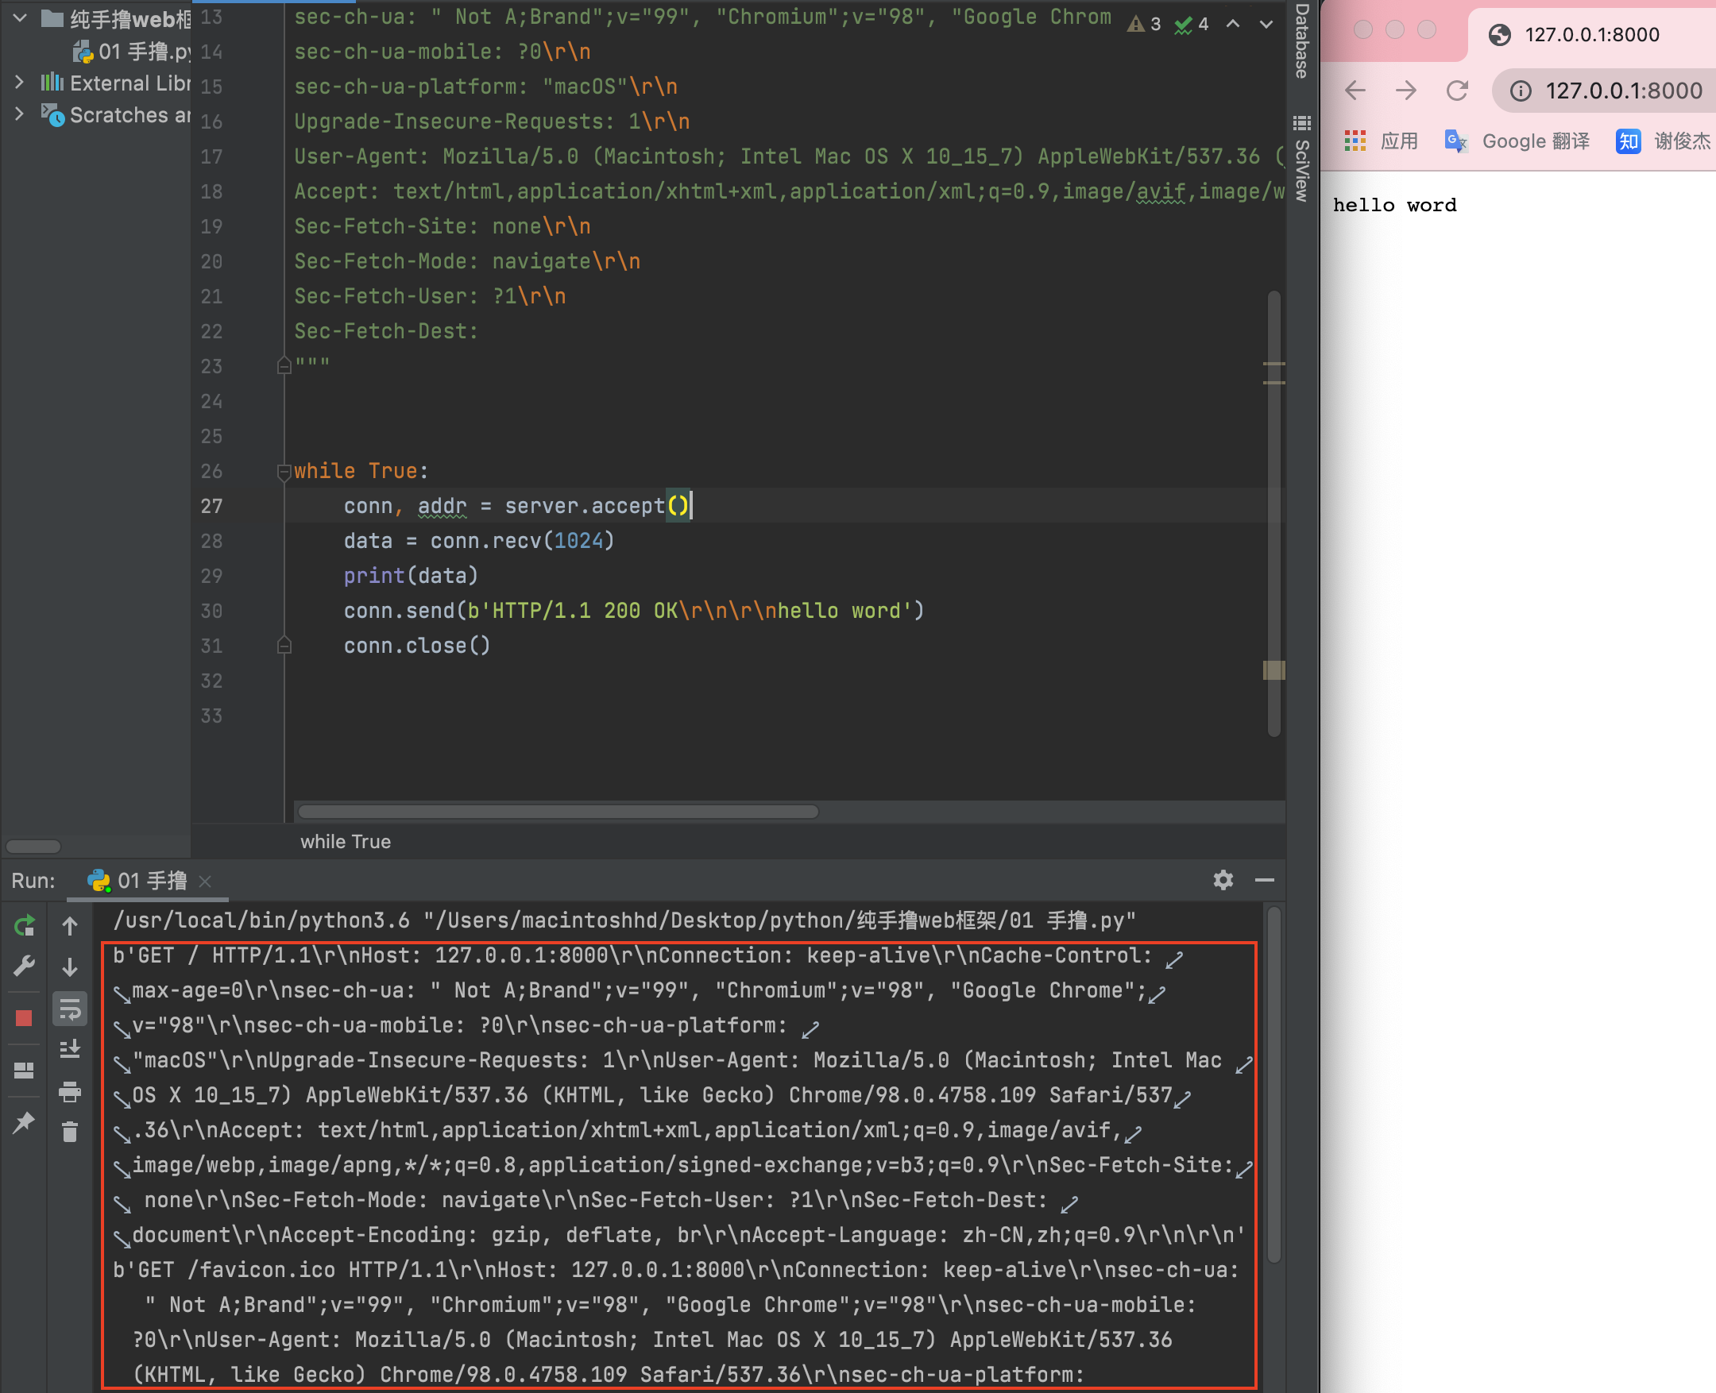
Task: Click the Run console vertical scrollbar
Action: click(1273, 1083)
